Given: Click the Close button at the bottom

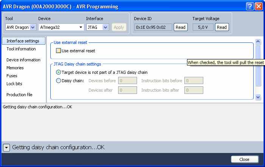Looking at the screenshot, I should (245, 159).
